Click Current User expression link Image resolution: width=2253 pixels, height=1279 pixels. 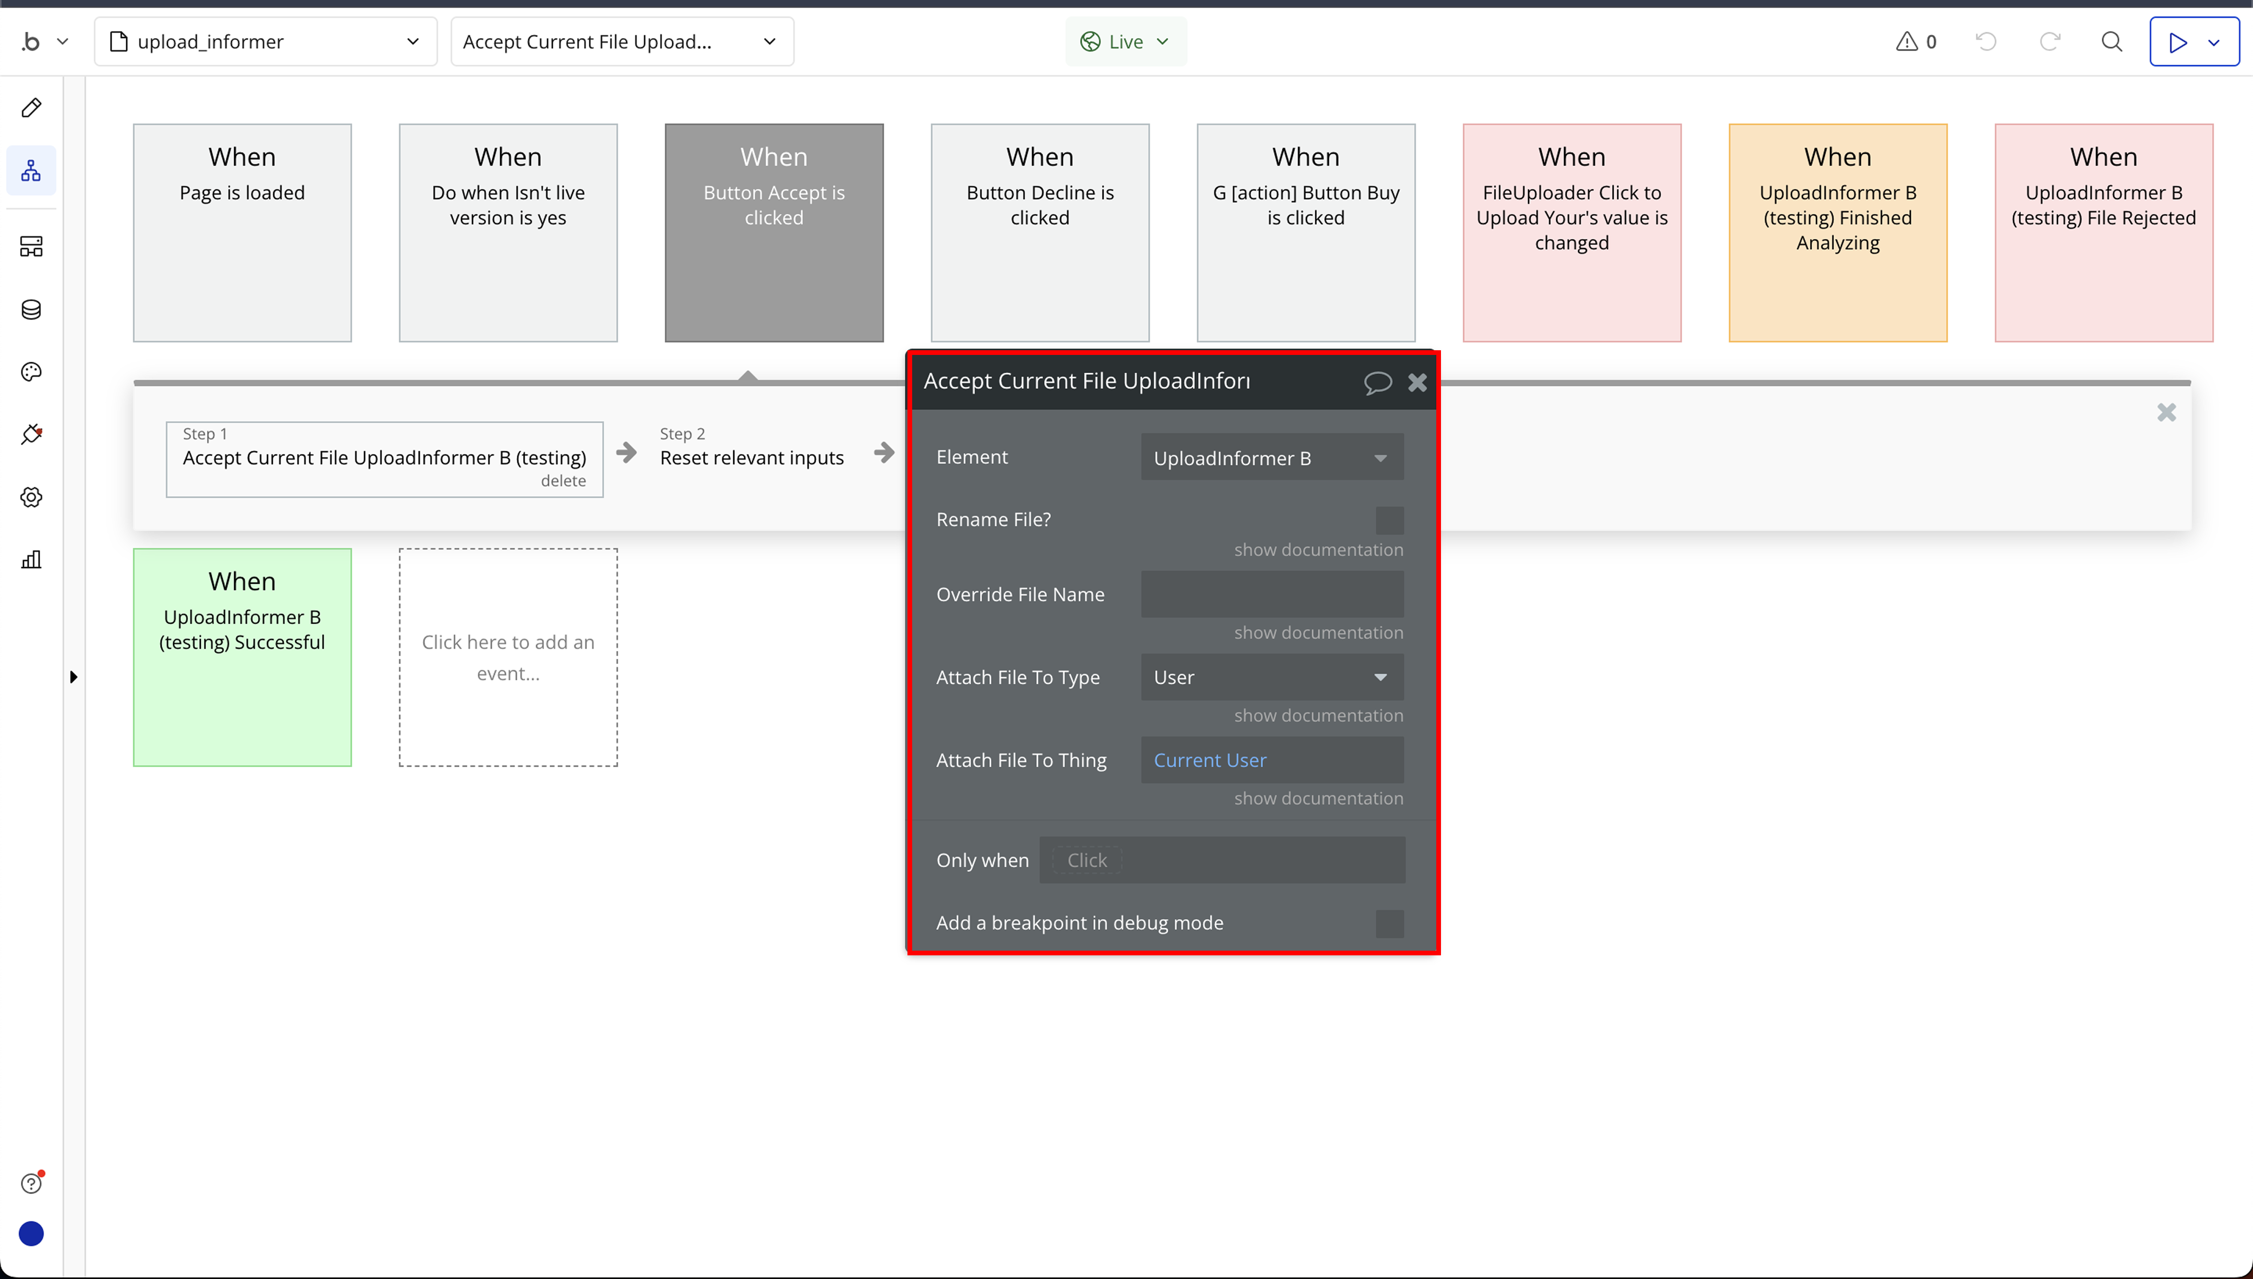(1209, 760)
